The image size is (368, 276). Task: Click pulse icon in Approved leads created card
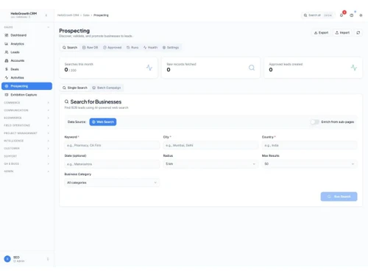click(354, 68)
